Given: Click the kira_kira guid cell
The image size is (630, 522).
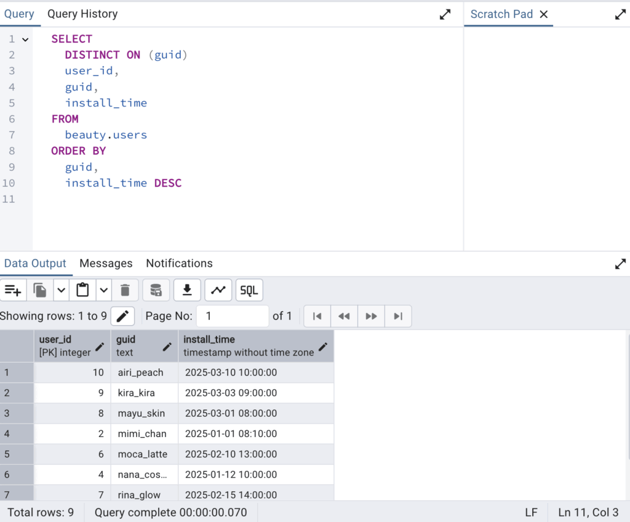Looking at the screenshot, I should coord(145,393).
